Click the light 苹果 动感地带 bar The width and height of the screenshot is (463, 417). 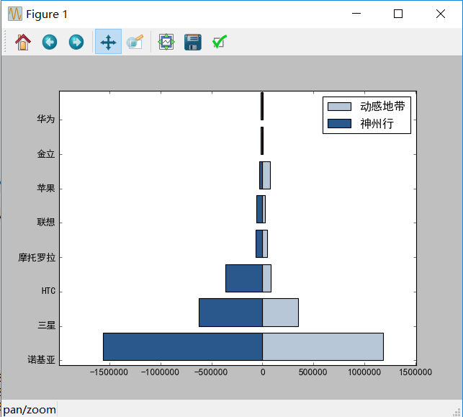click(266, 175)
